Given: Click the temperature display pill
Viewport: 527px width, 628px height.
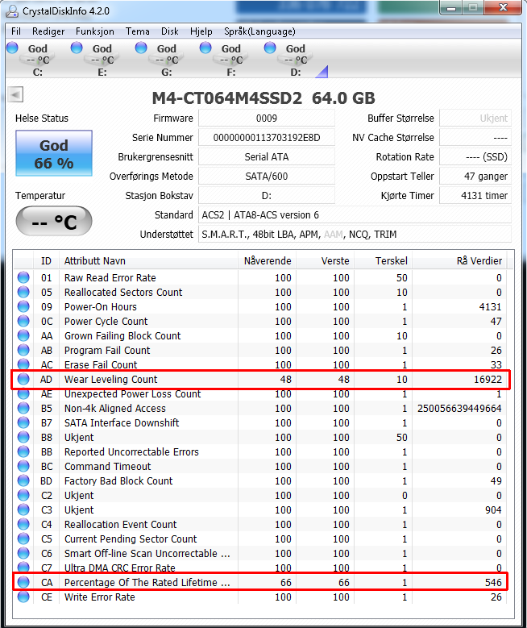Looking at the screenshot, I should tap(54, 221).
